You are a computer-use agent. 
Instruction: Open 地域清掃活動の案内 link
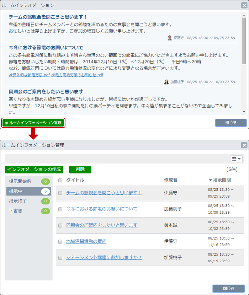[x=86, y=241]
